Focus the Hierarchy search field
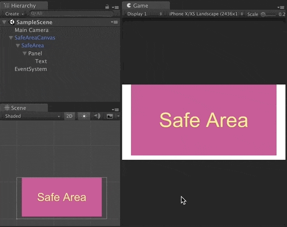 point(71,14)
